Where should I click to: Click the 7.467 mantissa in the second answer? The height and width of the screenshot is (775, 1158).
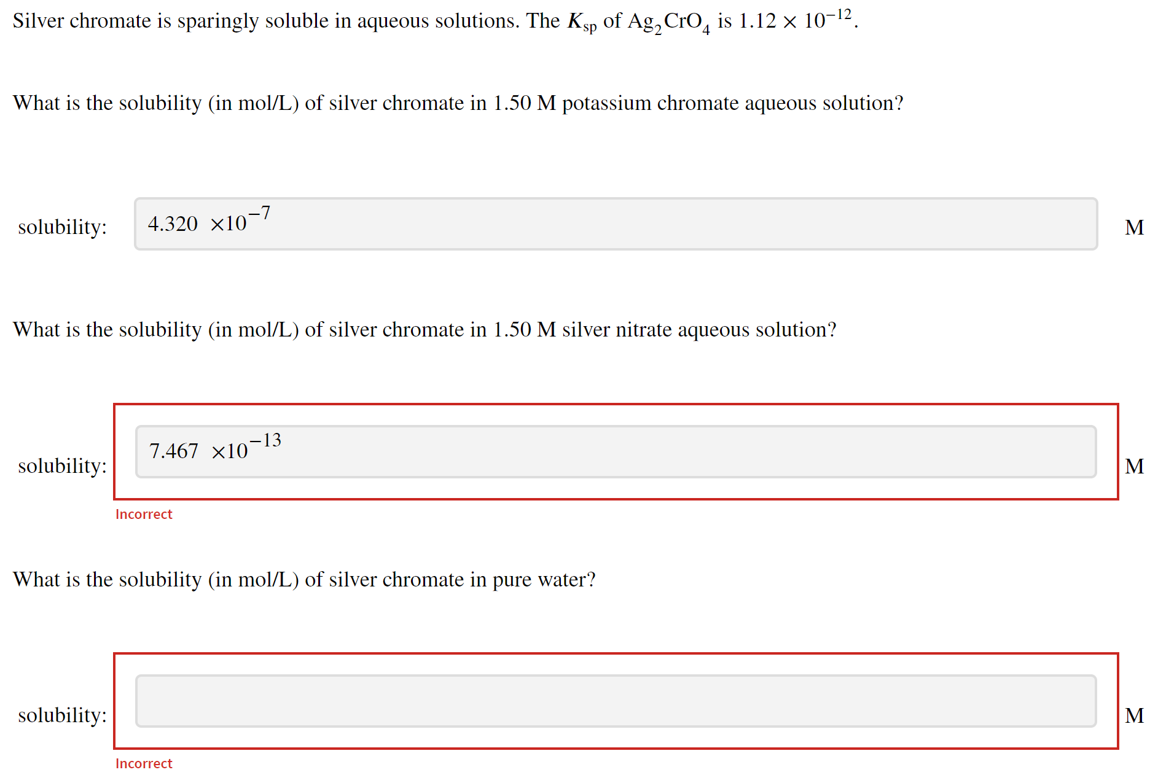pos(174,452)
